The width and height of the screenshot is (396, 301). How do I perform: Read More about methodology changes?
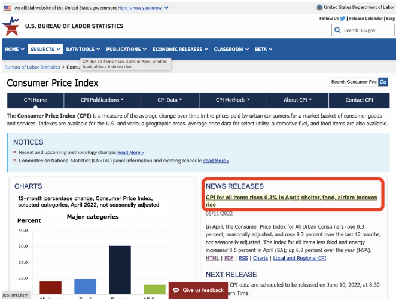tap(130, 152)
